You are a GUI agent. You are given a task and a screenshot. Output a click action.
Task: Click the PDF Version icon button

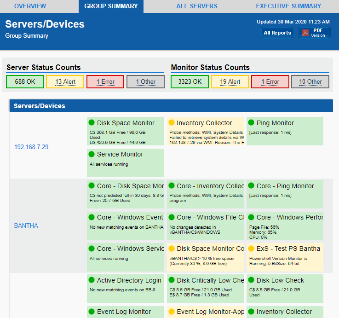(314, 33)
